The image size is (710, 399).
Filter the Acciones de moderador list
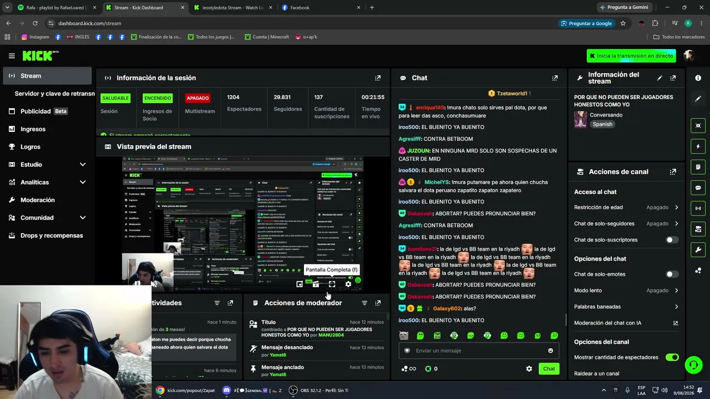(364, 303)
